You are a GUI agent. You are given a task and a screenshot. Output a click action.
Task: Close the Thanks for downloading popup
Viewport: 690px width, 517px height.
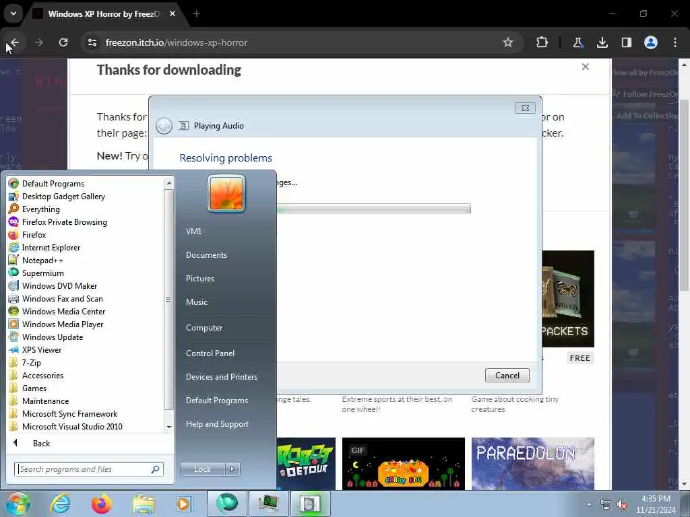586,67
